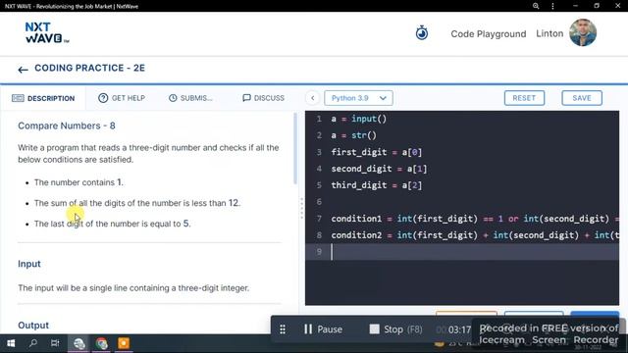Click Linton's profile avatar
Screen dimensions: 628x353
(x=583, y=32)
